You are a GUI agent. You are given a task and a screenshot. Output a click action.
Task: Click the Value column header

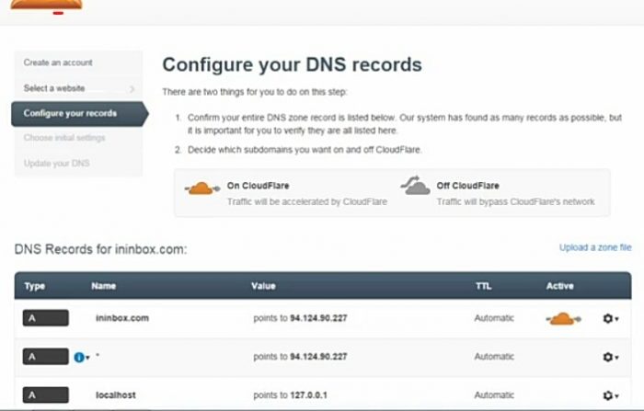pos(263,286)
